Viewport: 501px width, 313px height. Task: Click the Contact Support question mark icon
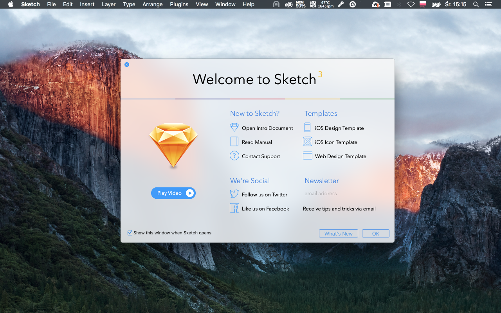(x=234, y=156)
